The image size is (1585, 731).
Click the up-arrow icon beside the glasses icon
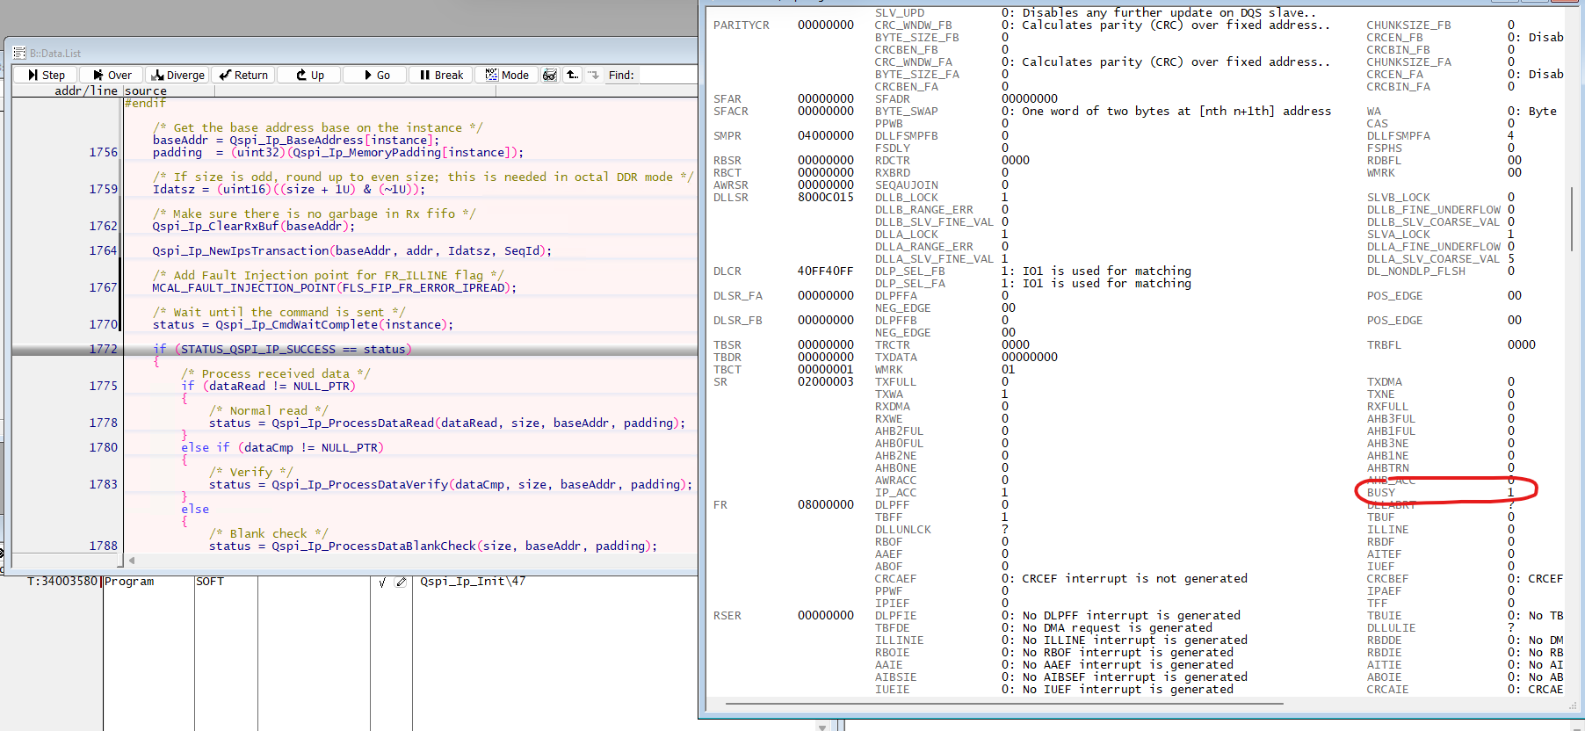pos(572,75)
